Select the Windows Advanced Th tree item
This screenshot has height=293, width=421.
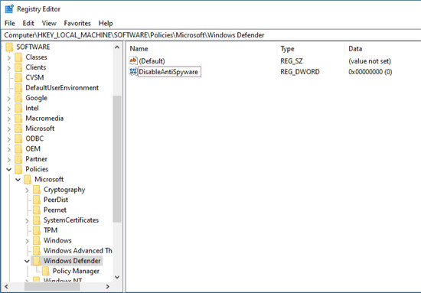78,251
